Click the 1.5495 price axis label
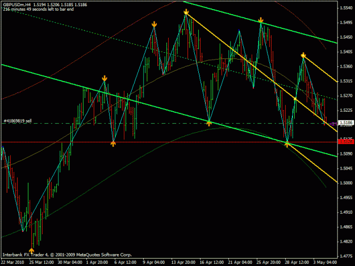The height and width of the screenshot is (266, 355). click(x=346, y=23)
